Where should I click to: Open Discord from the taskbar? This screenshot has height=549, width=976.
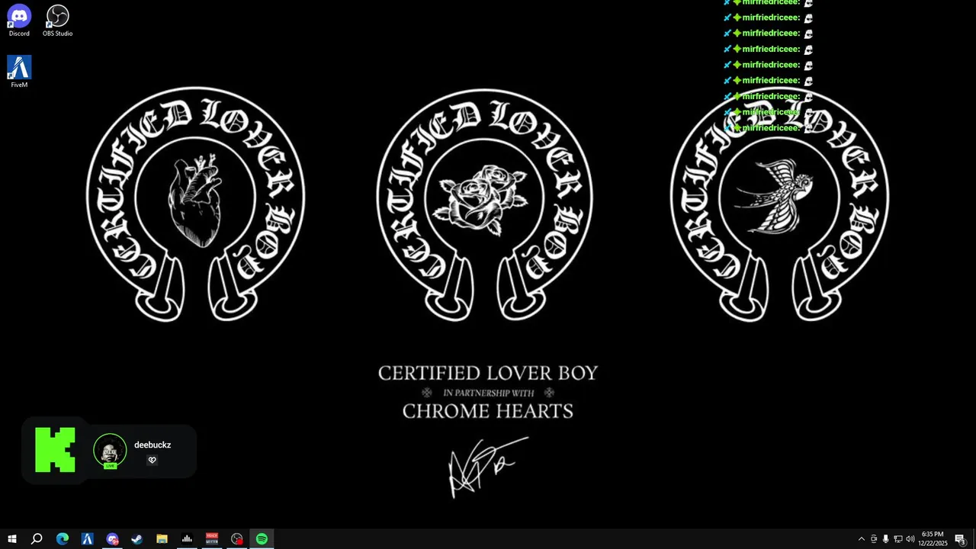coord(113,539)
